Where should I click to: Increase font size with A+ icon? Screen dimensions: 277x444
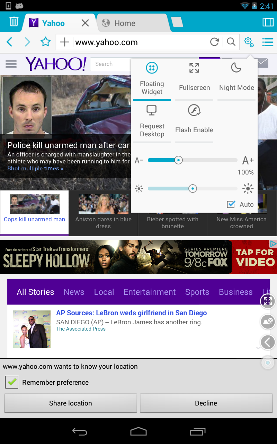[x=248, y=160]
